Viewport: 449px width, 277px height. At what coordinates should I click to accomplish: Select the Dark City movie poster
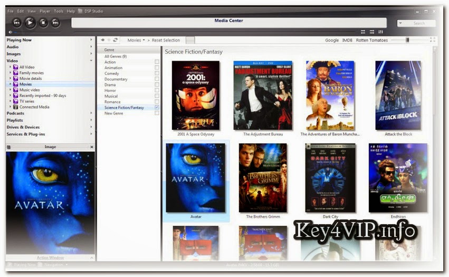[x=330, y=178]
